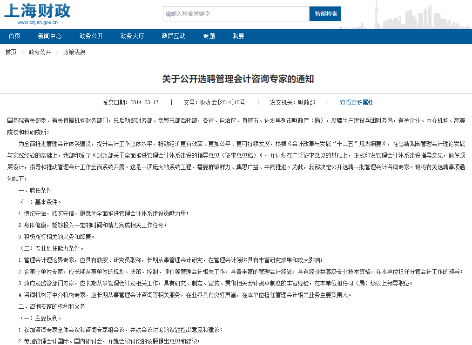Expand 查看更多属性 link
Screen dimensions: 472x345
[x=357, y=102]
